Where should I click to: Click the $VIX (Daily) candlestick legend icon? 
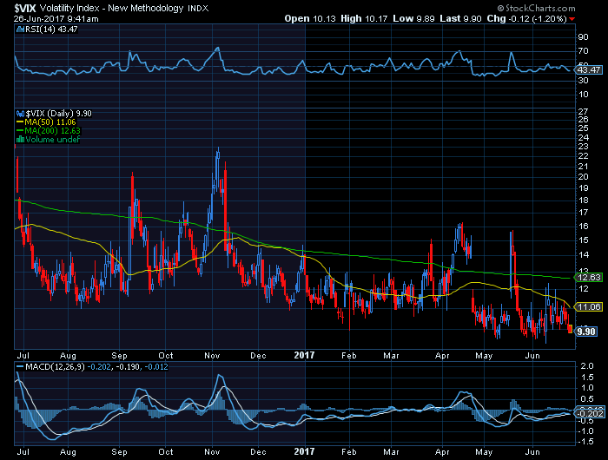[x=20, y=113]
